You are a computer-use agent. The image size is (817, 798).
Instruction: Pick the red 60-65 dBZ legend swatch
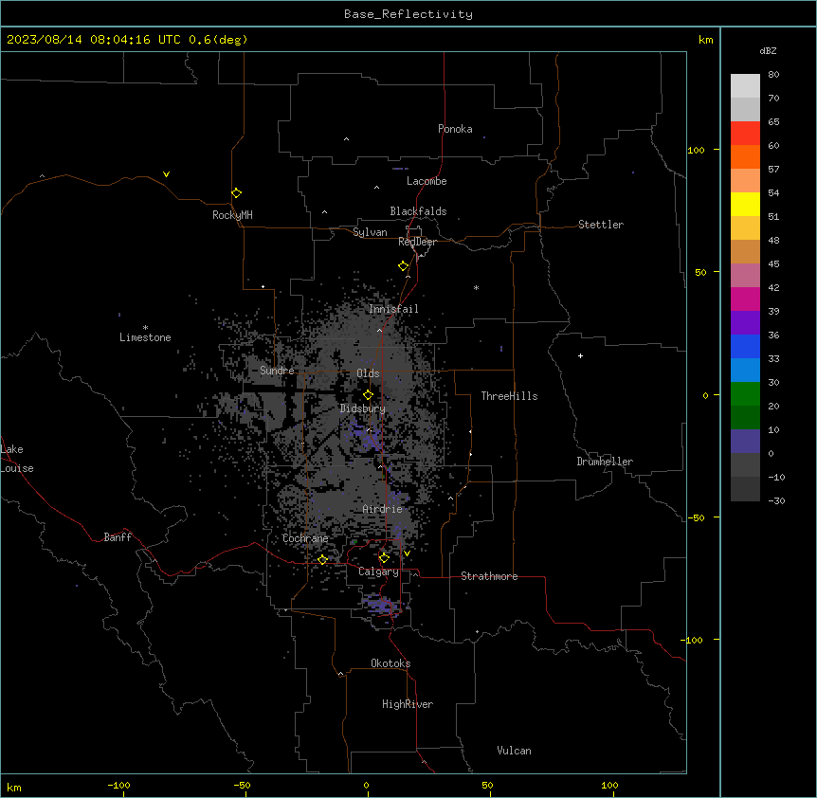pyautogui.click(x=745, y=134)
